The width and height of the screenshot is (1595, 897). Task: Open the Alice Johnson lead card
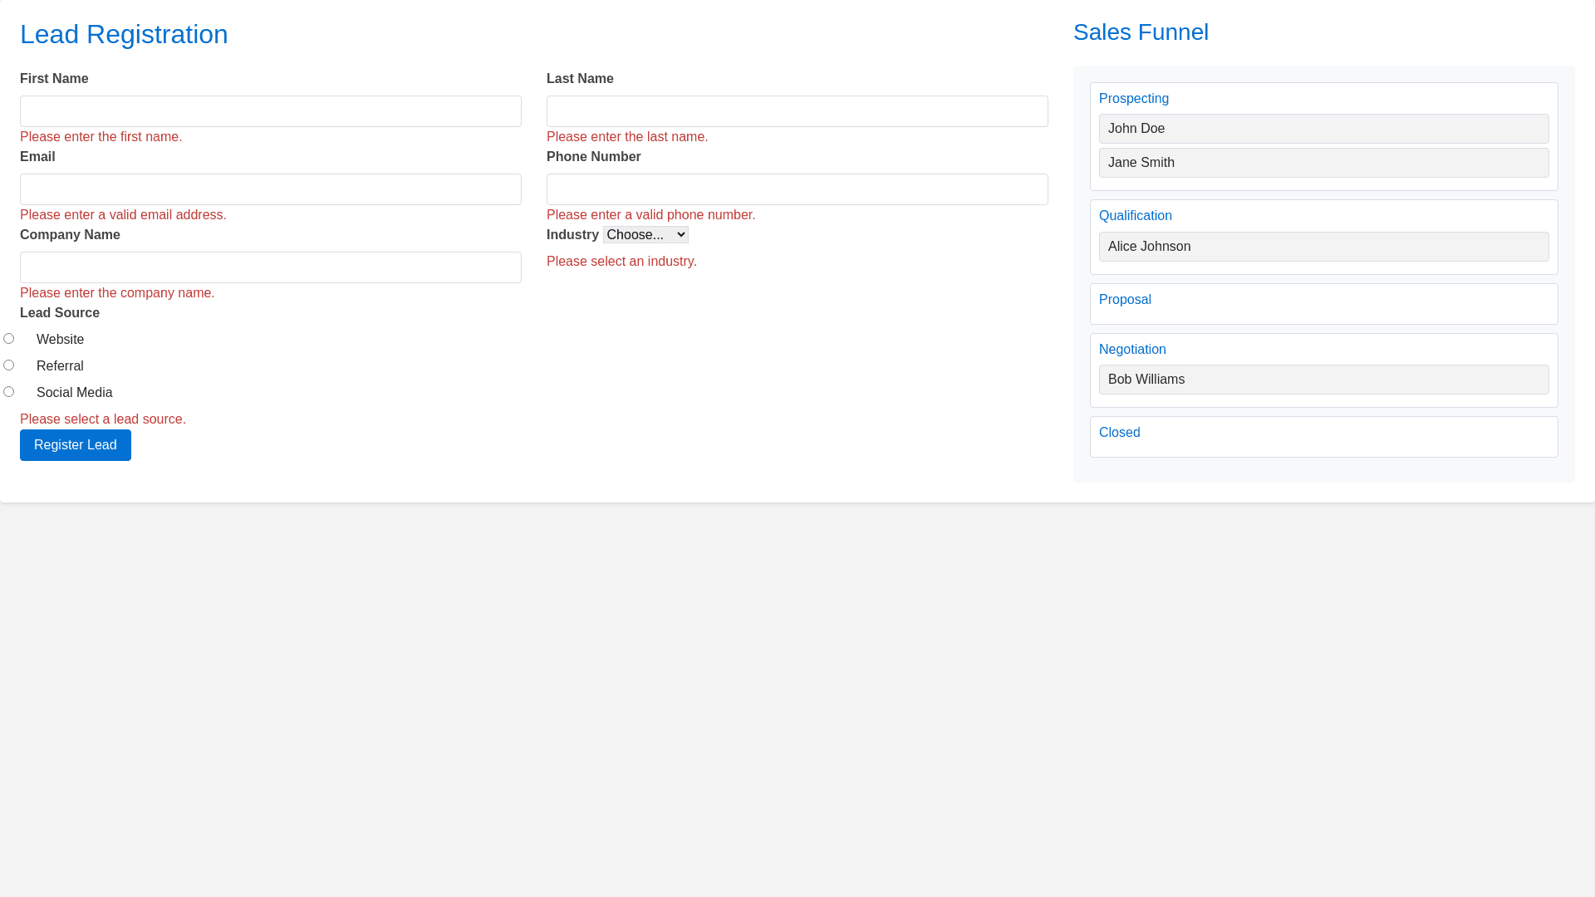pyautogui.click(x=1323, y=247)
